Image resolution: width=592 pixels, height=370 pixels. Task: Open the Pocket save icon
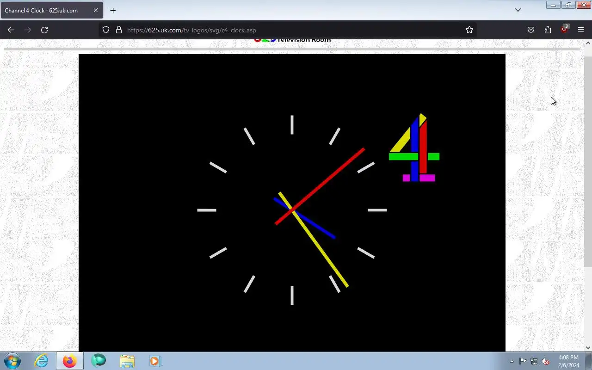[531, 30]
